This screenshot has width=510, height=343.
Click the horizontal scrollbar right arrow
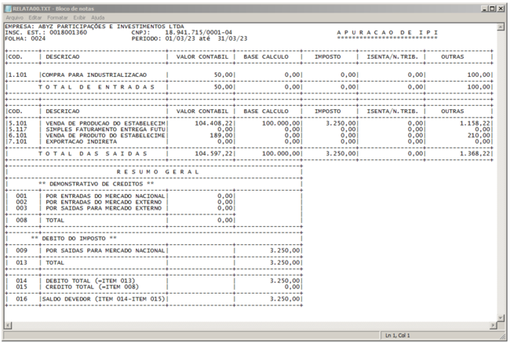point(494,325)
